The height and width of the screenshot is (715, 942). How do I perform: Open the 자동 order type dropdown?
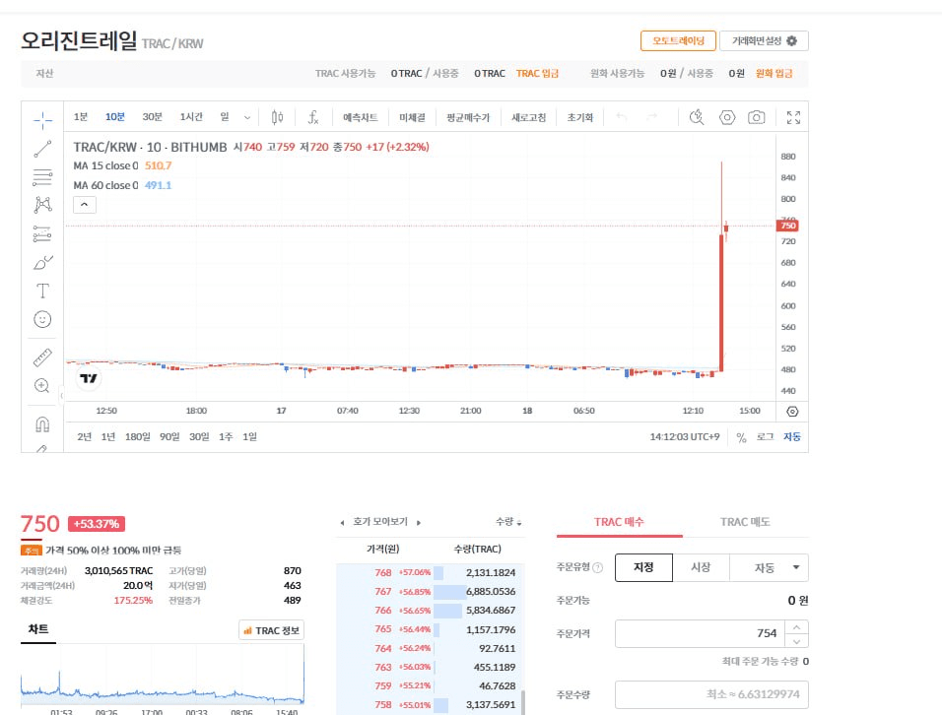tap(770, 567)
